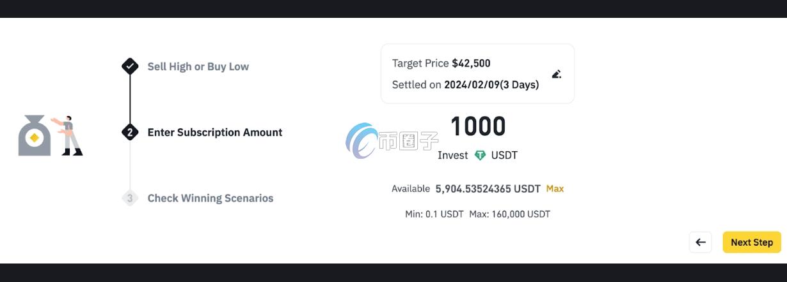Click the blue watermark logo
Screen dimensions: 787x282
click(x=361, y=140)
